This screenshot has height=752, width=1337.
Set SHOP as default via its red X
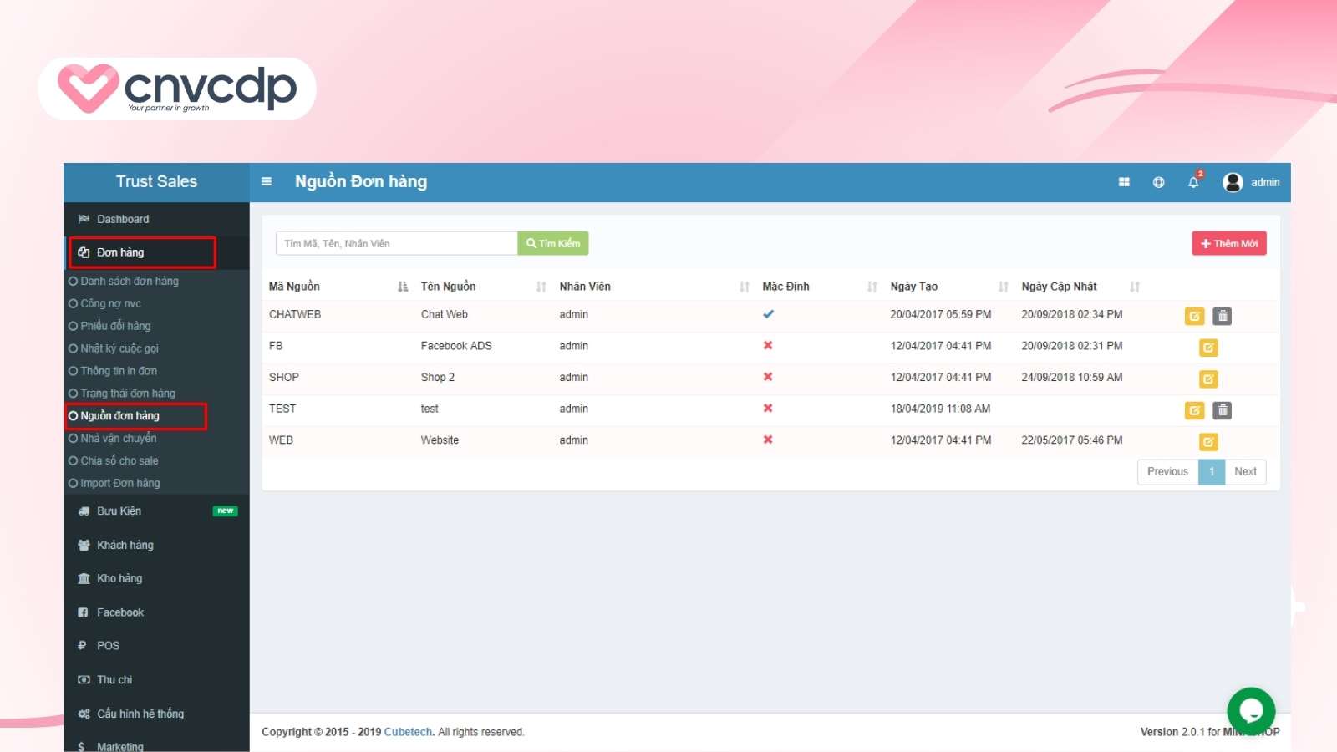tap(767, 377)
